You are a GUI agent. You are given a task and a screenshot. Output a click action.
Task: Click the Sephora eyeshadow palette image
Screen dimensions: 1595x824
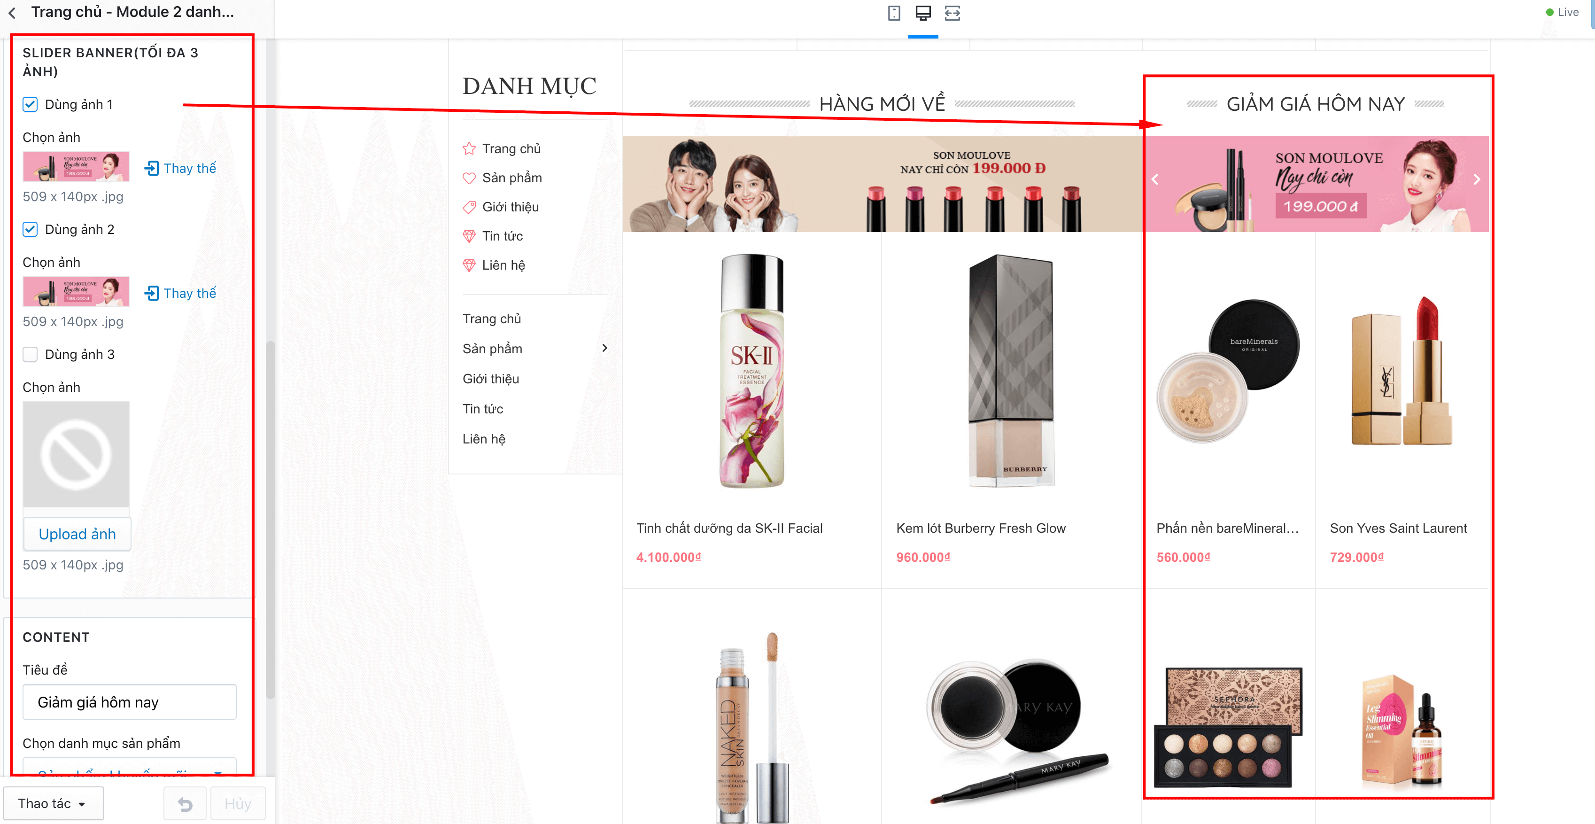pos(1229,727)
